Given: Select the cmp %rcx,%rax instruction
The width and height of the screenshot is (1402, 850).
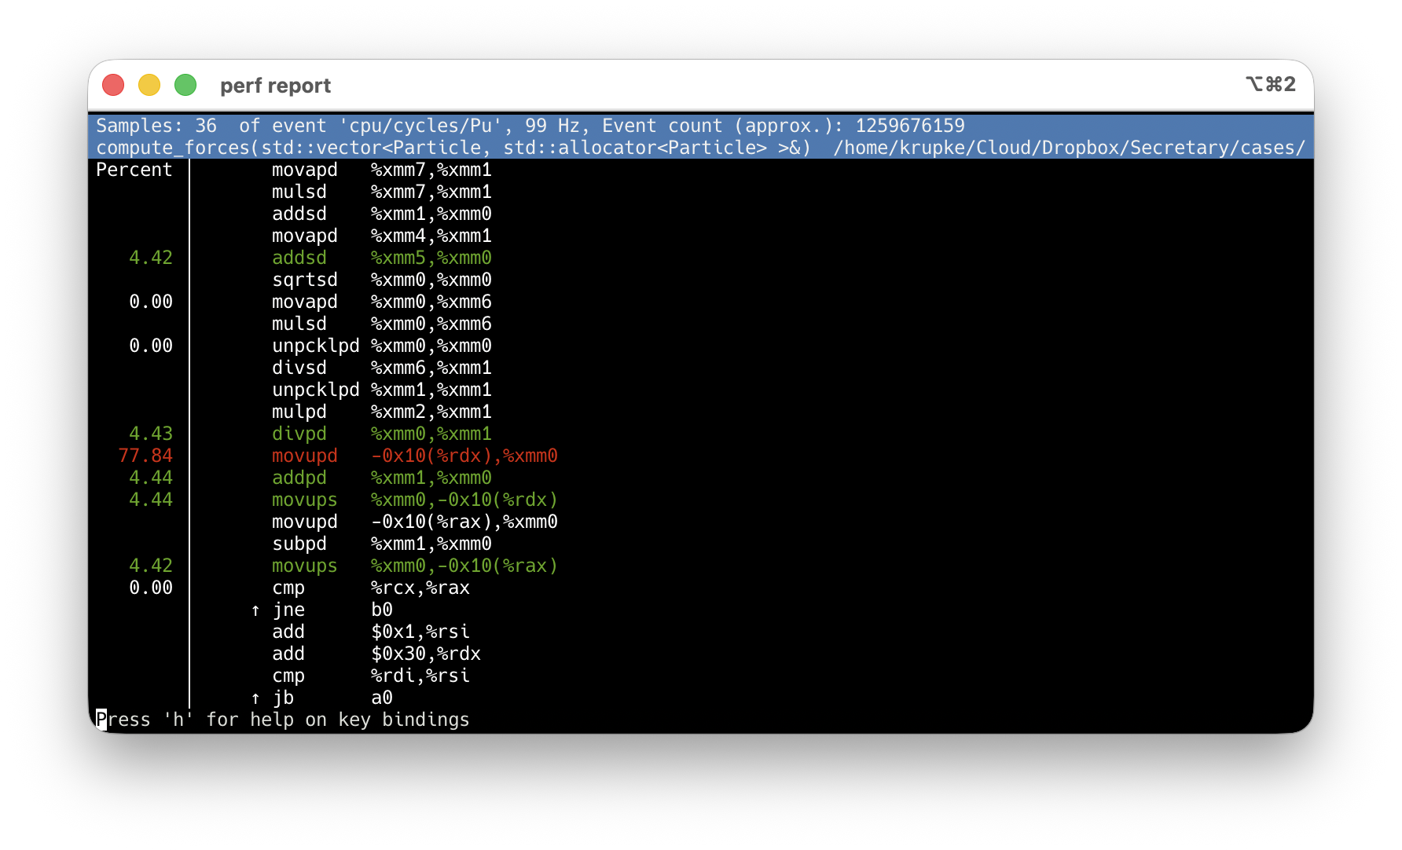Looking at the screenshot, I should [x=370, y=588].
